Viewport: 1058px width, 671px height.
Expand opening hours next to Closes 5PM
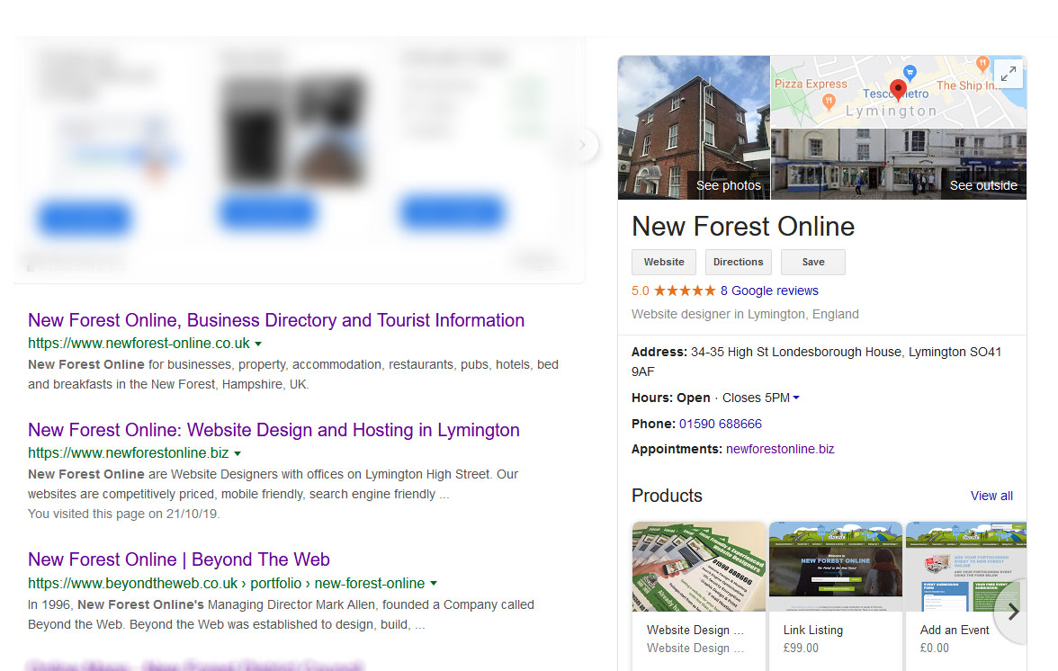pos(796,398)
